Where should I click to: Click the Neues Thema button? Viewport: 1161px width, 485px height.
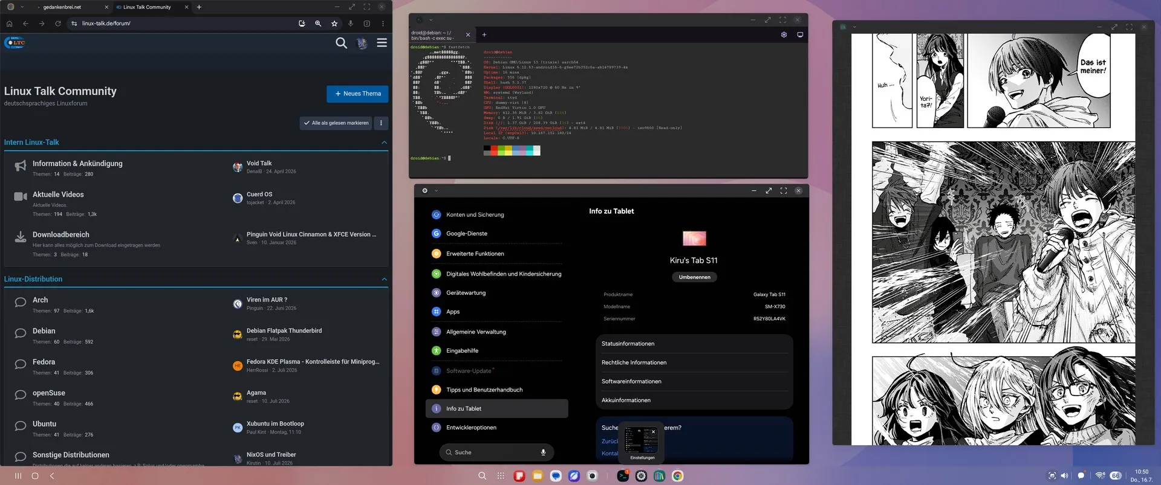click(357, 94)
